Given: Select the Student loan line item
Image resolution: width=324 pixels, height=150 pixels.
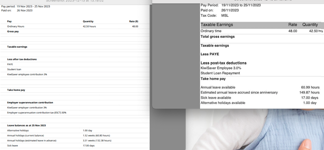Looking at the screenshot, I should [x=14, y=69].
